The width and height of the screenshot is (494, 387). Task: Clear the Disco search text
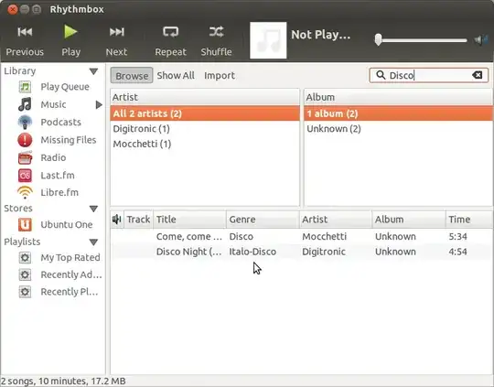coord(477,75)
